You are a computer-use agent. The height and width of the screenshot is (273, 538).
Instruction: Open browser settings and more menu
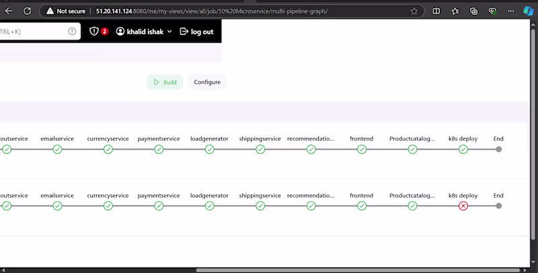pyautogui.click(x=511, y=11)
